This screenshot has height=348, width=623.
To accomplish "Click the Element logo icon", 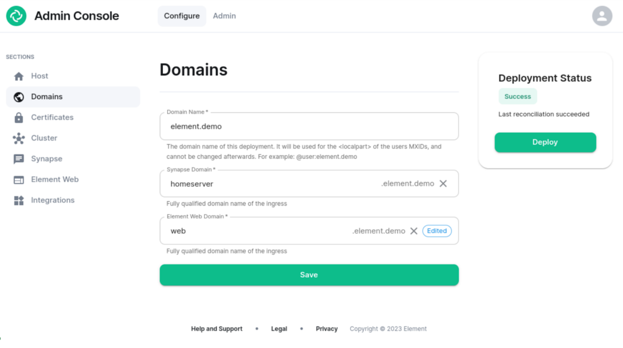I will click(16, 16).
